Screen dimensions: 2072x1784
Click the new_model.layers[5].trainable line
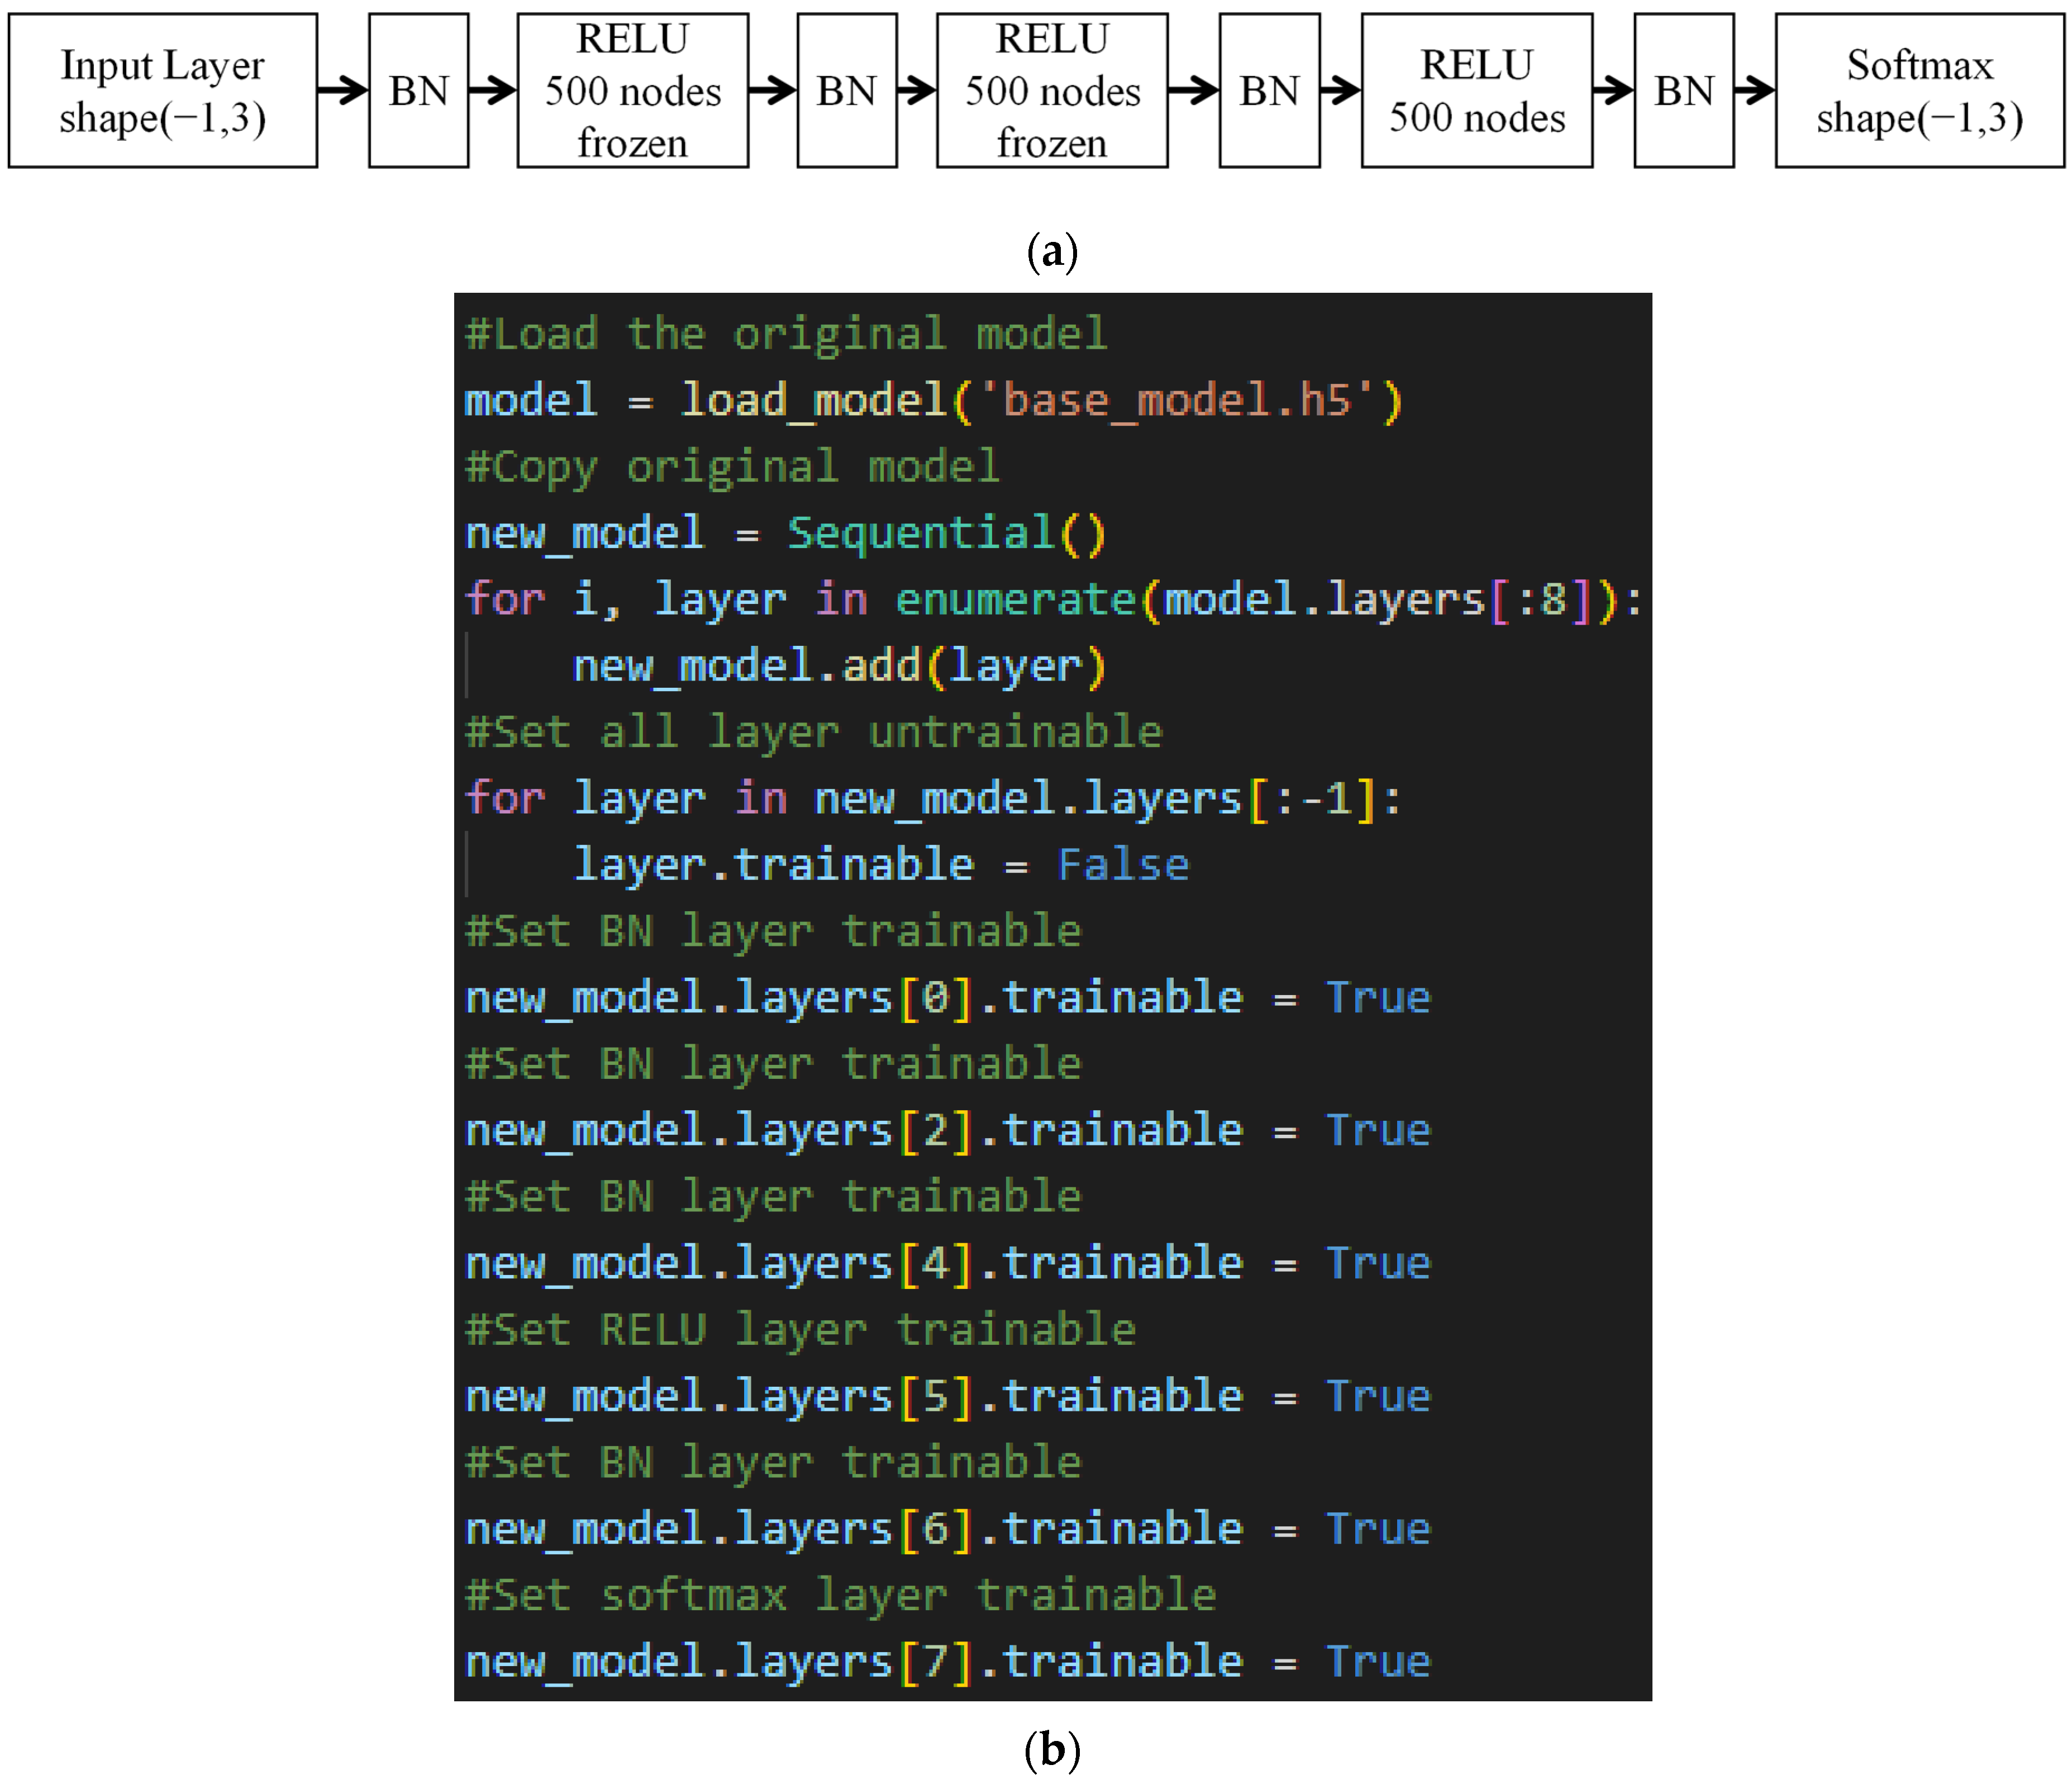(x=947, y=1396)
